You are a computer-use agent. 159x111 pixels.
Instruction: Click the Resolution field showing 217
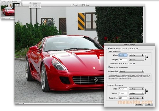tap(123, 98)
